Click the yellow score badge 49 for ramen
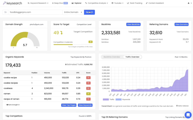The image size is (193, 120). (88, 94)
